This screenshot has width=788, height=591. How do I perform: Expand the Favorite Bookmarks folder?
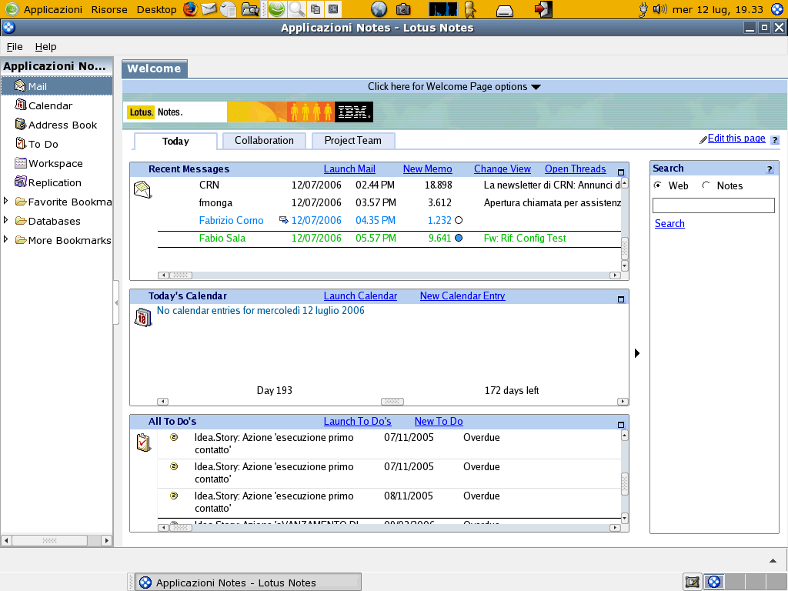coord(5,201)
